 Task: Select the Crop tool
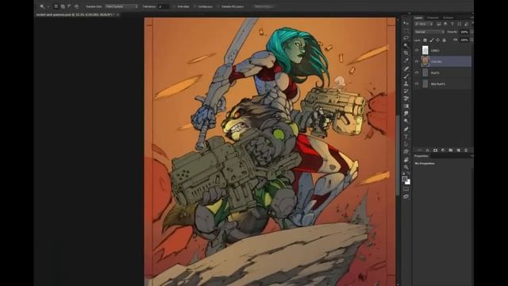coord(406,53)
